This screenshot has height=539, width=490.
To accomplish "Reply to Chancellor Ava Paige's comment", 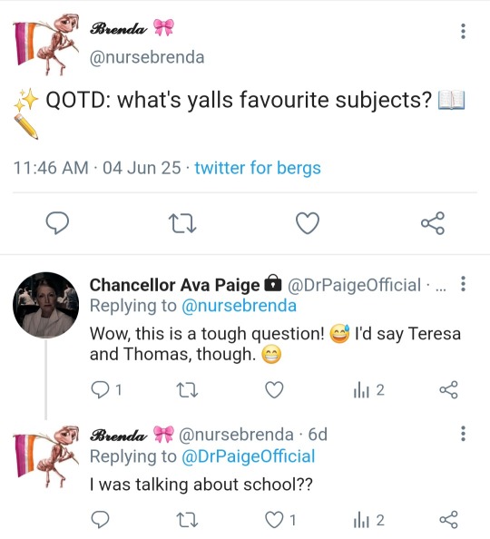I will 100,390.
